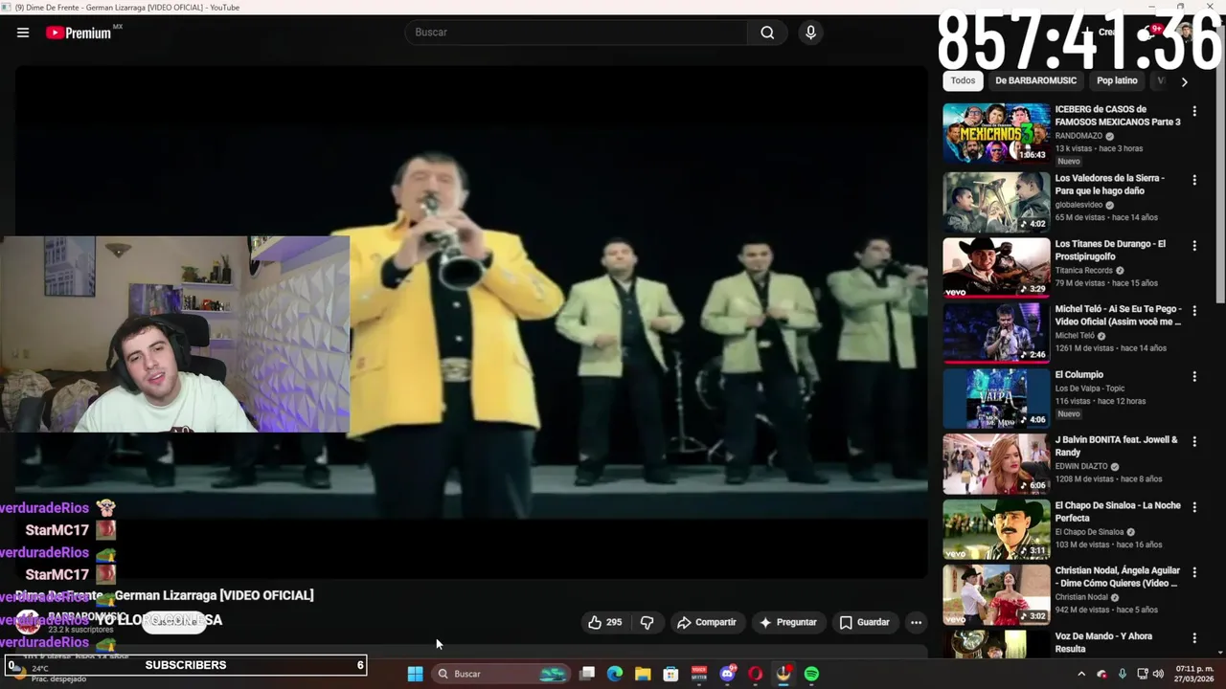Open 'Voz De Mando - Y Ahora Resulta' link
This screenshot has width=1226, height=689.
coord(1103,642)
